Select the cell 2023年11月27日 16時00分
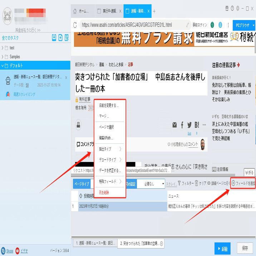This screenshot has height=256, width=256. pos(123,206)
